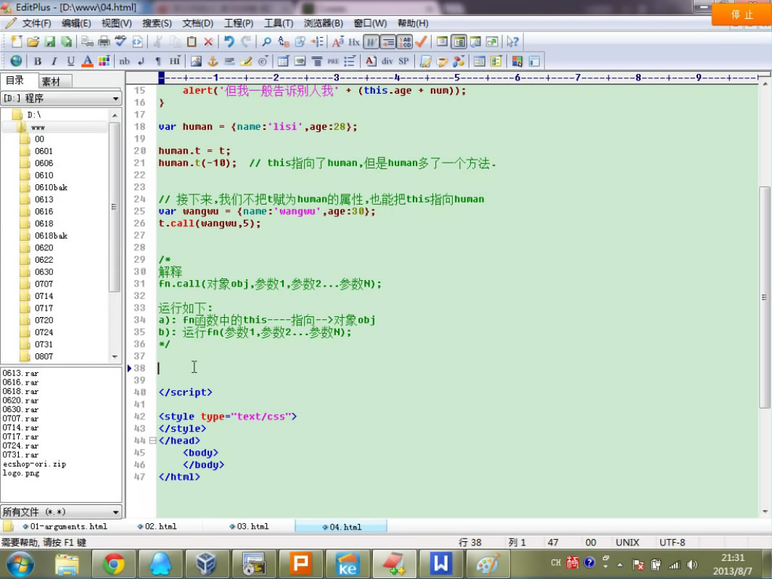Switch to the 素材 tab
Screen dimensions: 772x579
pos(52,81)
